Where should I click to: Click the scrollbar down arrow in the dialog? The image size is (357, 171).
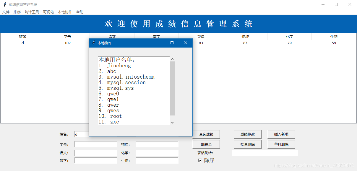point(172,122)
